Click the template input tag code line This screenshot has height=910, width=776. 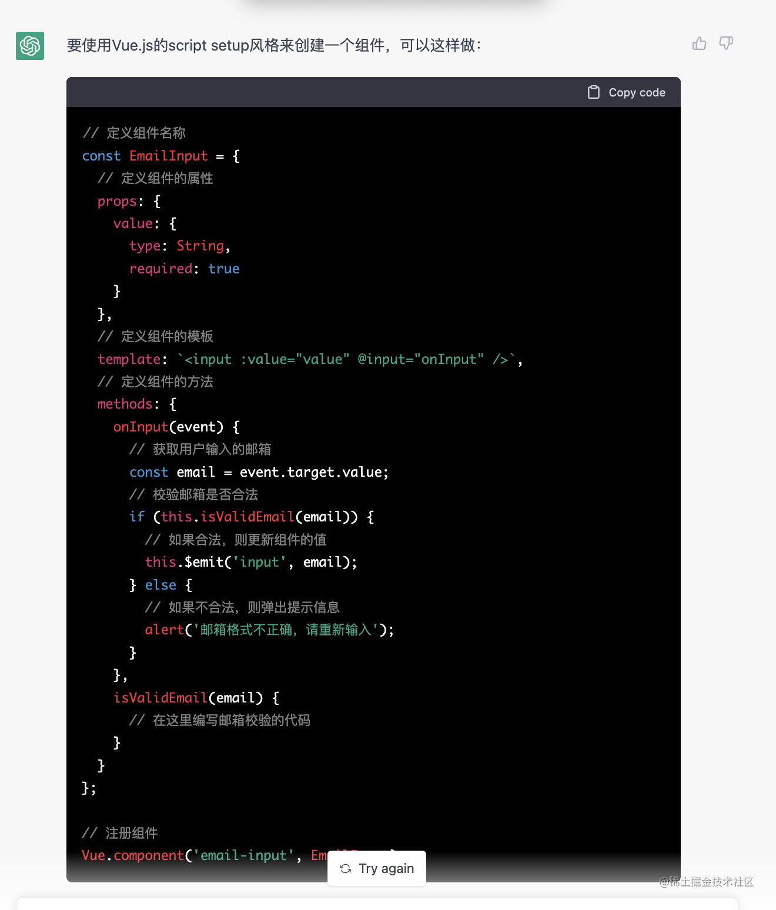click(x=310, y=359)
